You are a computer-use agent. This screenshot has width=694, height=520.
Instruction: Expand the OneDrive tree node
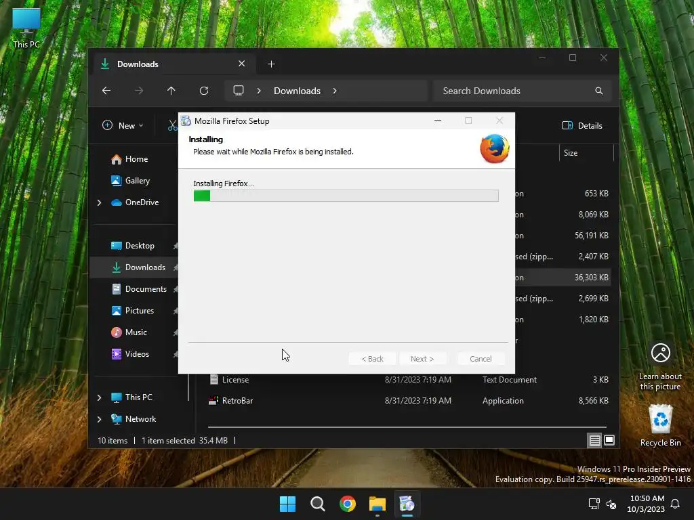click(x=99, y=202)
